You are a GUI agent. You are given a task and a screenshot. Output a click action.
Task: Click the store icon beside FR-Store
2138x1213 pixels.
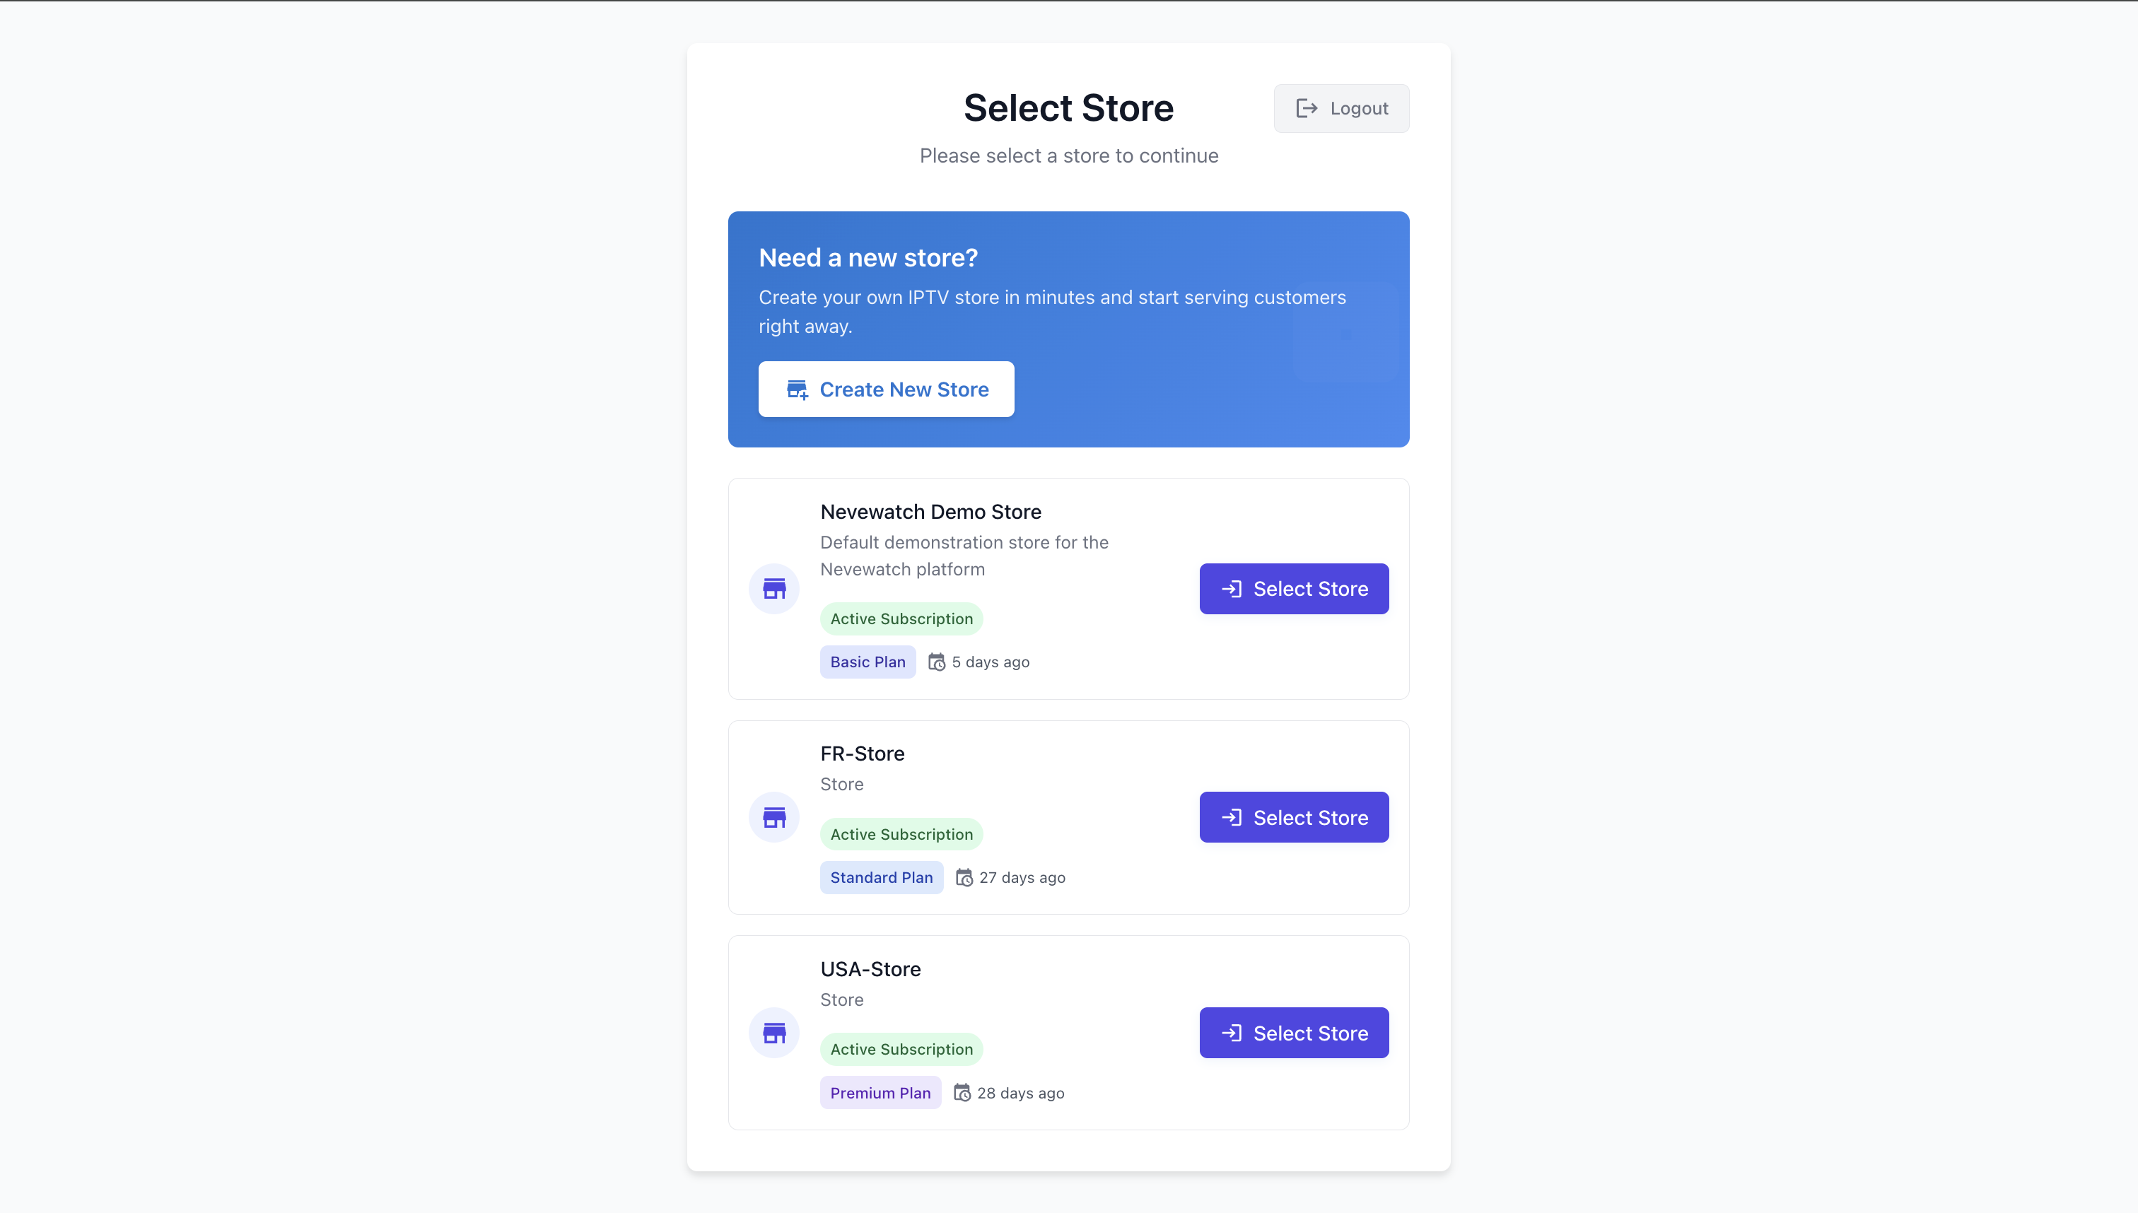(x=774, y=817)
